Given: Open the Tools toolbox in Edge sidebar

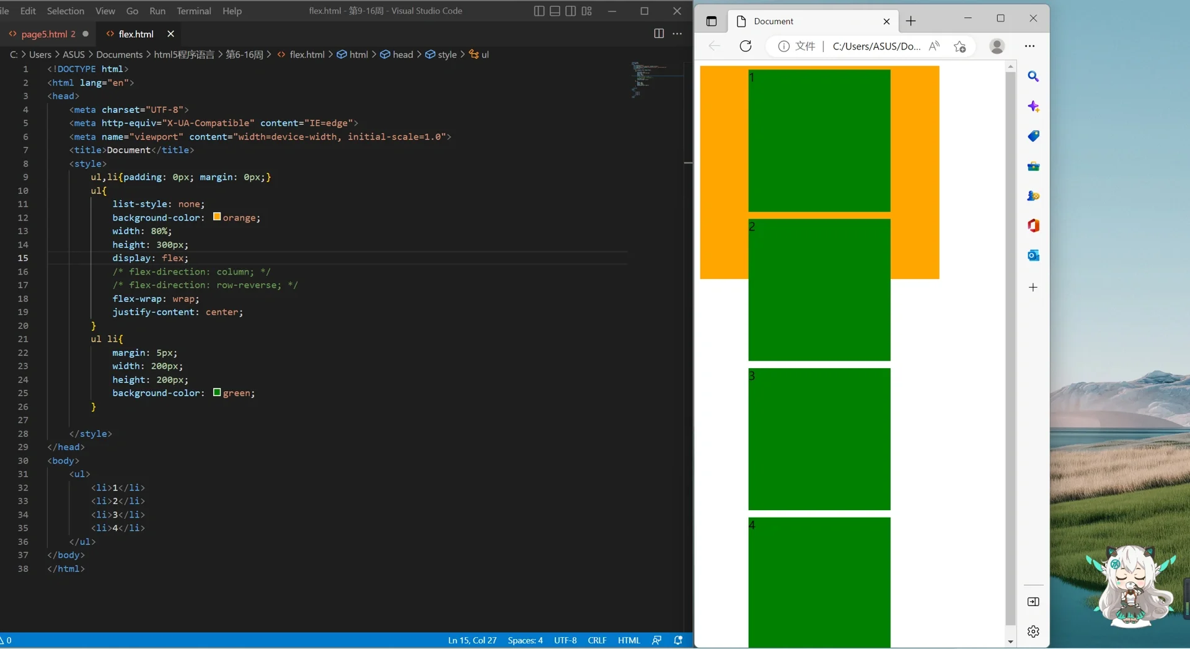Looking at the screenshot, I should 1034,166.
